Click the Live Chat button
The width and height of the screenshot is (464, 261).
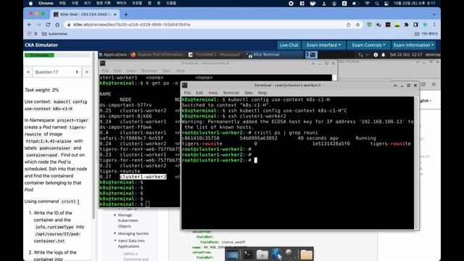pyautogui.click(x=289, y=45)
